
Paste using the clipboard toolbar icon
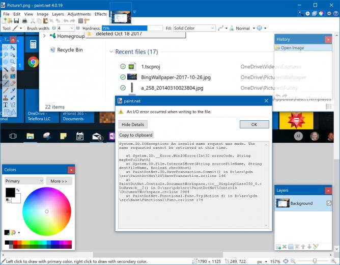(45, 21)
